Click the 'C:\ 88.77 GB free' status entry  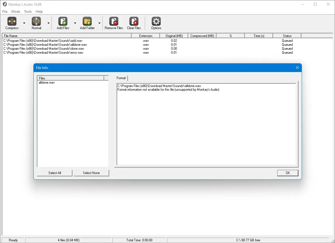tap(248, 240)
